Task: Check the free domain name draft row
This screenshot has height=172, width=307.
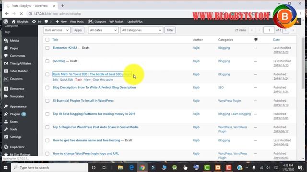Action: (x=47, y=140)
